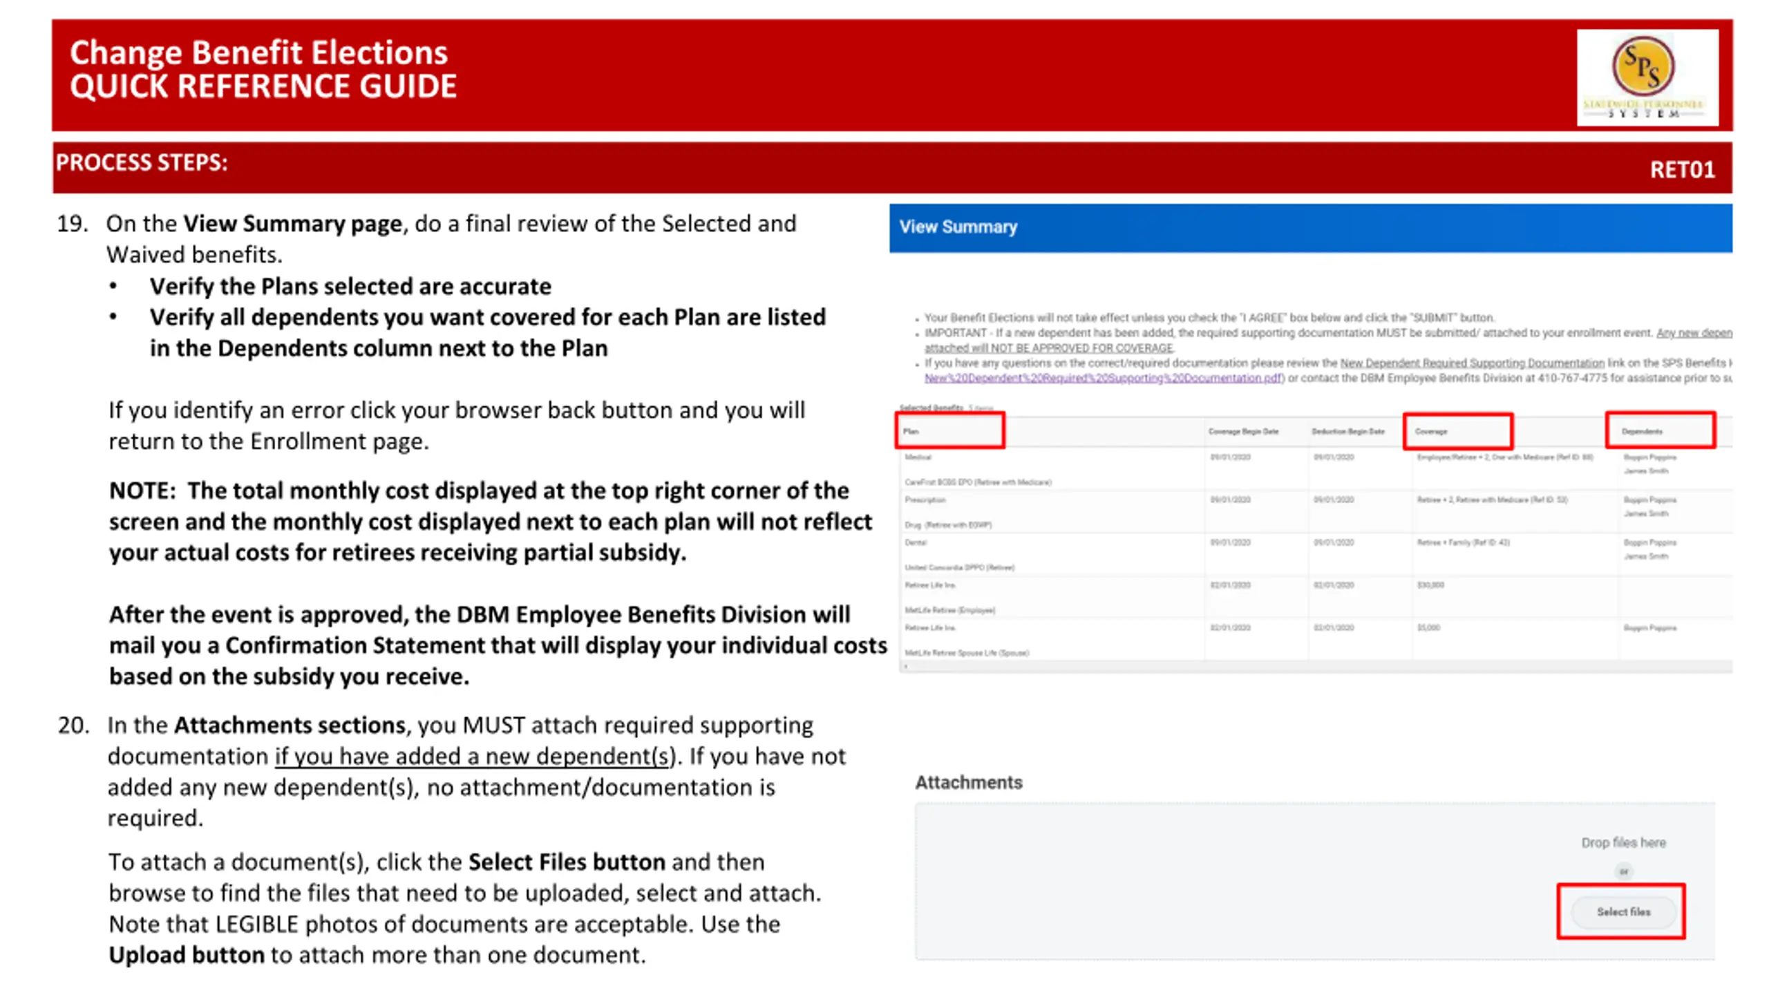1769x995 pixels.
Task: Click the RET01 label in the red bar
Action: [1682, 170]
